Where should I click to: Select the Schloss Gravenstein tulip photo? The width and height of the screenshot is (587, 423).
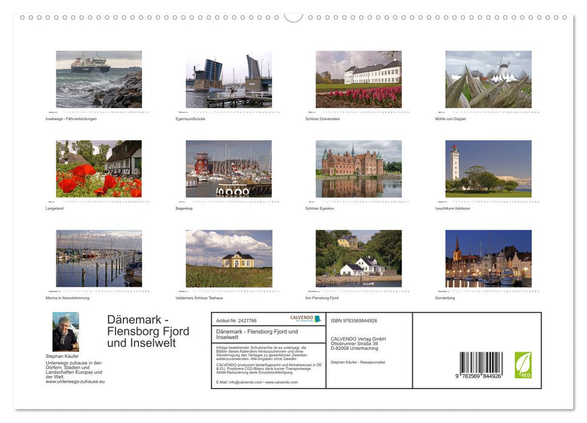[x=358, y=79]
